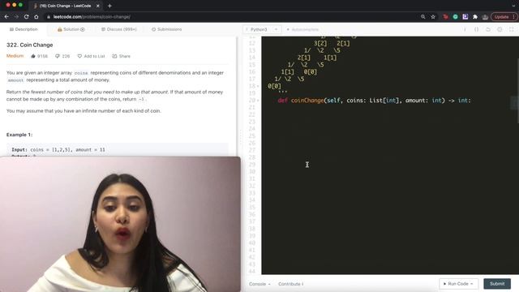Switch to the Submissions tab
Screen dimensions: 519x292
pos(167,29)
